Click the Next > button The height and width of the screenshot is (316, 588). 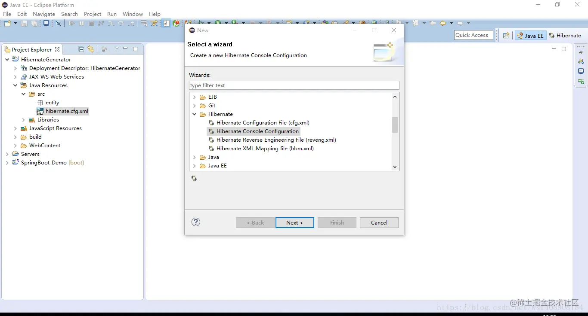click(295, 222)
